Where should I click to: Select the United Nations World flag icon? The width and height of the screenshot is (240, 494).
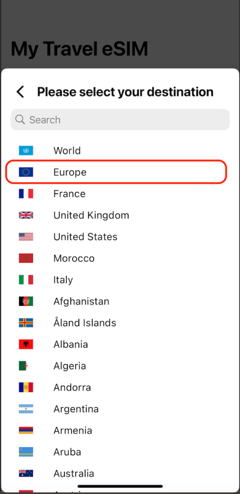tap(26, 151)
